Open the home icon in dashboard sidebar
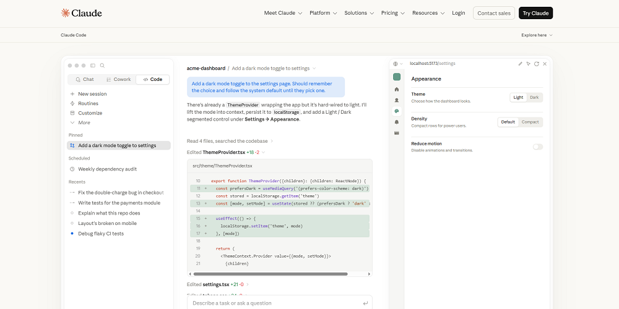Screen dimensions: 619x309 [397, 90]
